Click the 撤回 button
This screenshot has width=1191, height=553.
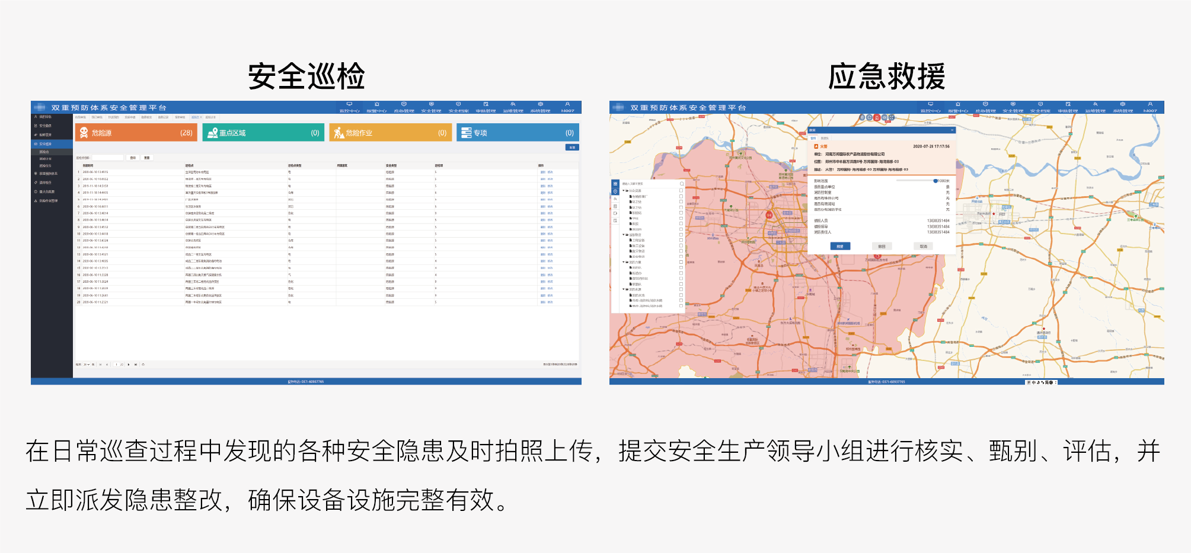[x=882, y=246]
